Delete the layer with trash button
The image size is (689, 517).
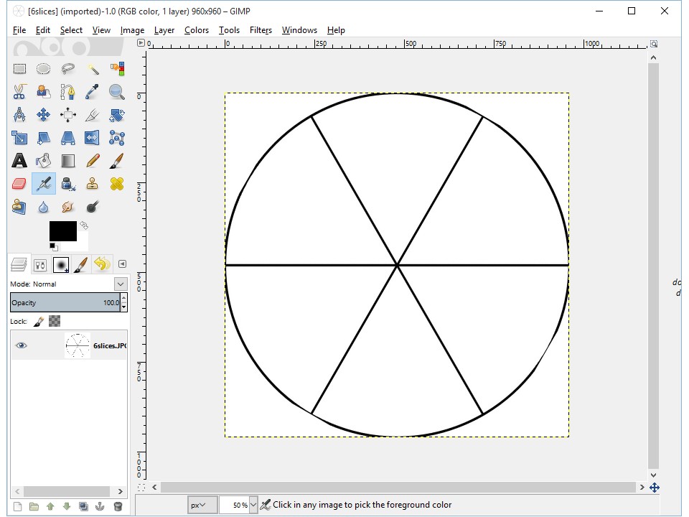pos(117,506)
